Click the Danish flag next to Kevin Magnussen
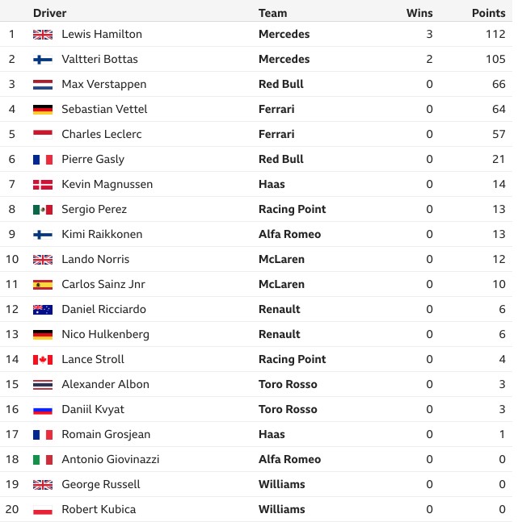Image resolution: width=518 pixels, height=522 pixels. 43,185
